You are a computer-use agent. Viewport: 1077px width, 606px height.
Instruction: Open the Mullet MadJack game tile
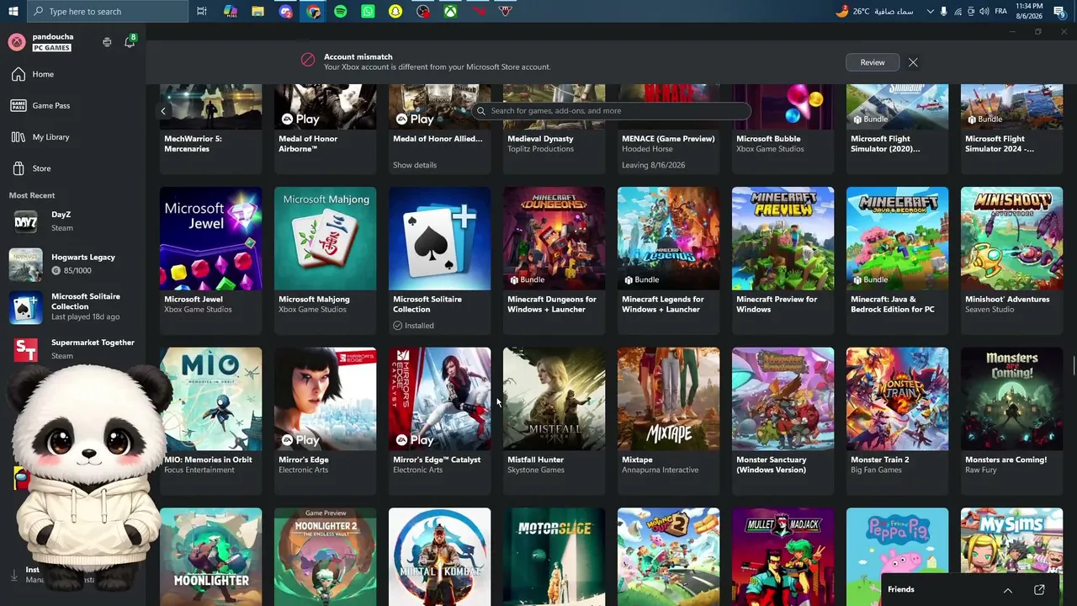point(783,556)
